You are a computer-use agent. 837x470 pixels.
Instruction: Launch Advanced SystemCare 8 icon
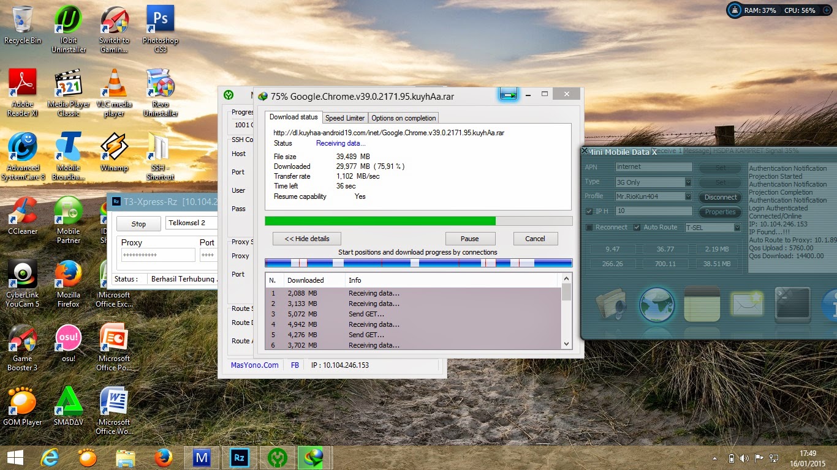pyautogui.click(x=23, y=157)
